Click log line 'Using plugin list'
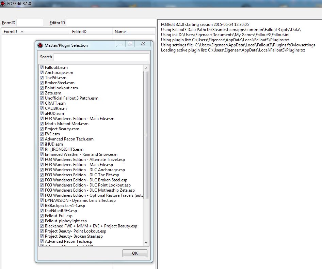This screenshot has height=269, width=322. tap(225, 40)
